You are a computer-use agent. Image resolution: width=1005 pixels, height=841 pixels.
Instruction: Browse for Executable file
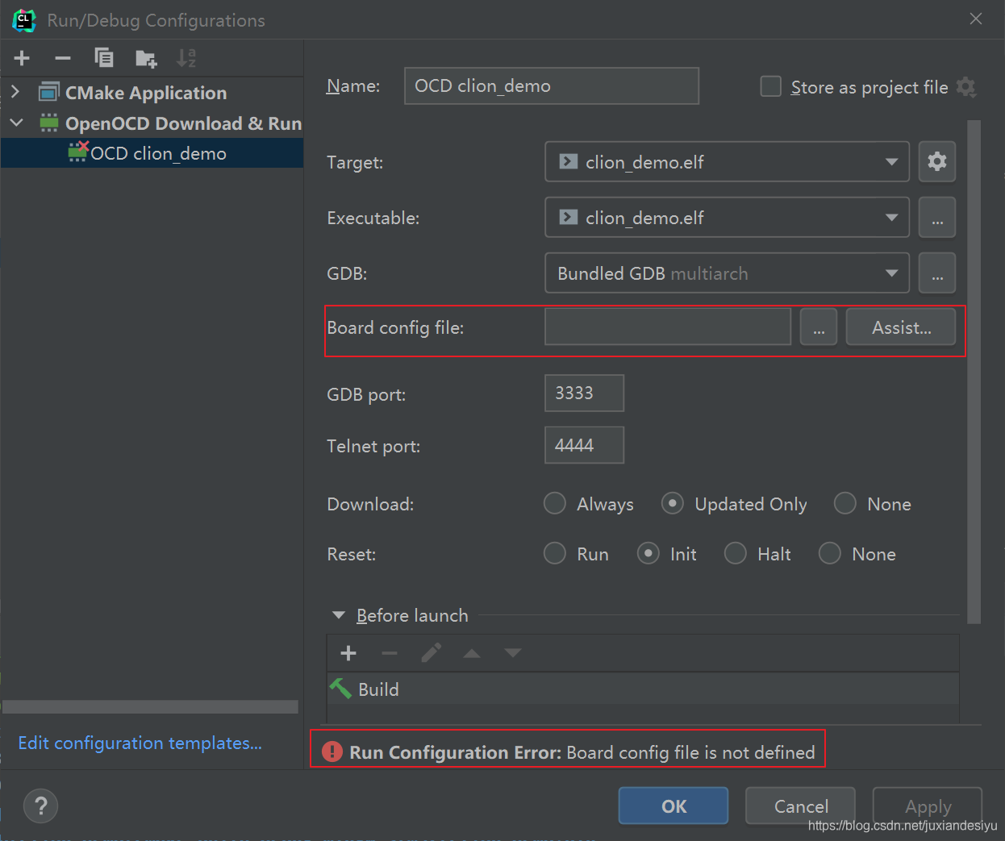tap(937, 218)
